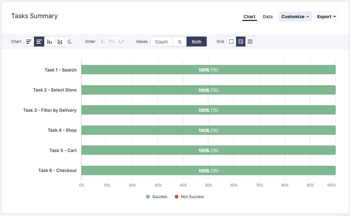This screenshot has height=216, width=350.
Task: Switch to the stacked horizontal bar chart
Action: 39,42
